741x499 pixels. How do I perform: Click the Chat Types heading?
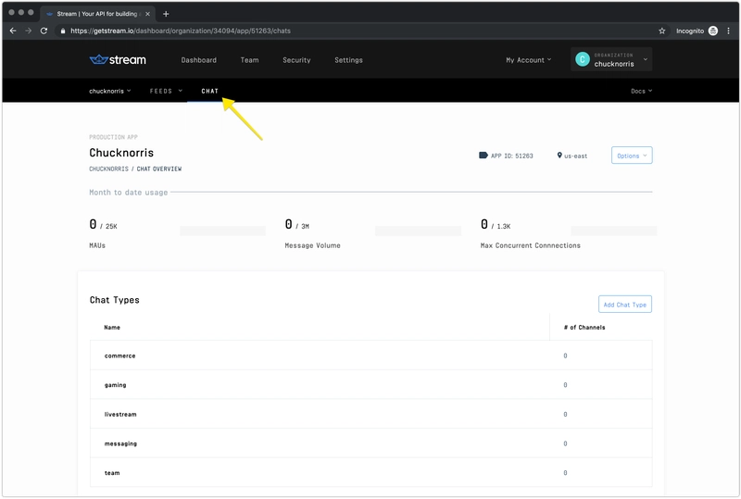114,300
